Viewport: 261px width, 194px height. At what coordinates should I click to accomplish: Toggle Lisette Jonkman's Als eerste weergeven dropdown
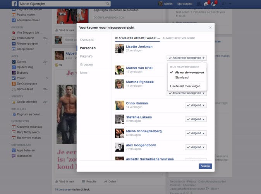[187, 58]
